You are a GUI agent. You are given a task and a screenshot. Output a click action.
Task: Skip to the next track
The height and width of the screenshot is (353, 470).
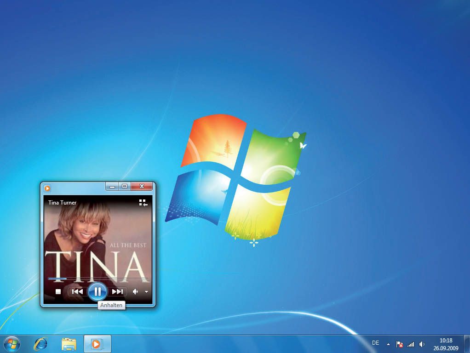click(x=117, y=291)
